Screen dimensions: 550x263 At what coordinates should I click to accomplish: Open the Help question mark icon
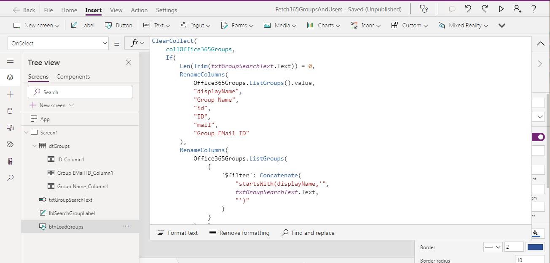534,9
